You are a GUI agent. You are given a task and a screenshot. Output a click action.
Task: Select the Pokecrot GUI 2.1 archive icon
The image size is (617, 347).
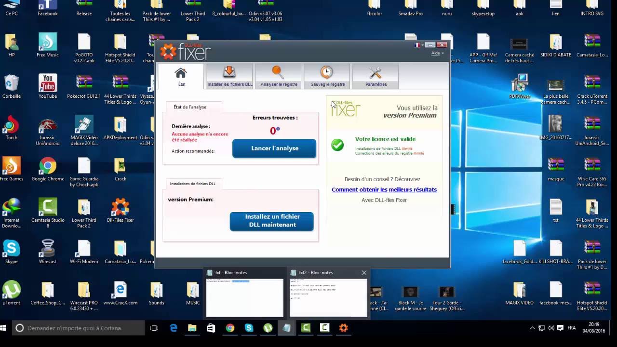[x=84, y=86]
